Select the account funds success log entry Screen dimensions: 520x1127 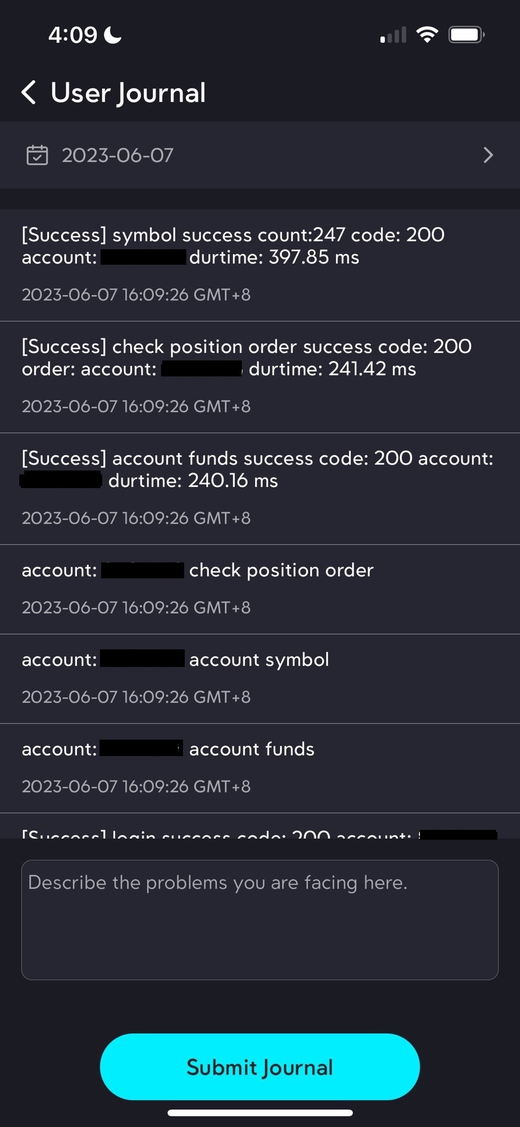[x=260, y=488]
